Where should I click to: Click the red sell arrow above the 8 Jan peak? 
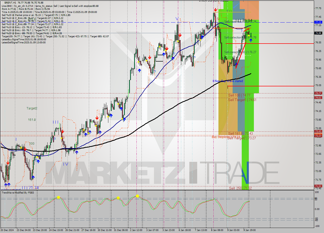(x=215, y=10)
